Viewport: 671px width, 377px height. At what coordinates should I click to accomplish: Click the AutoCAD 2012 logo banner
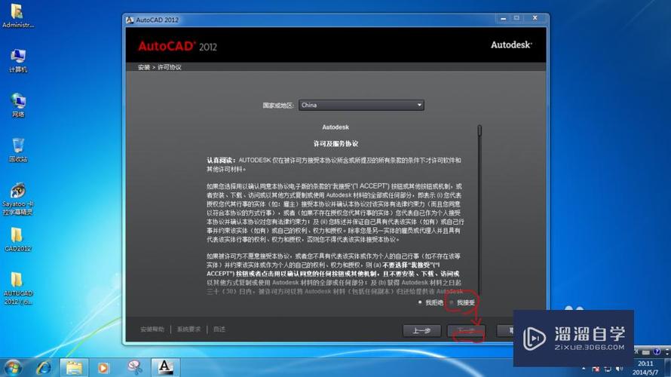(x=177, y=46)
